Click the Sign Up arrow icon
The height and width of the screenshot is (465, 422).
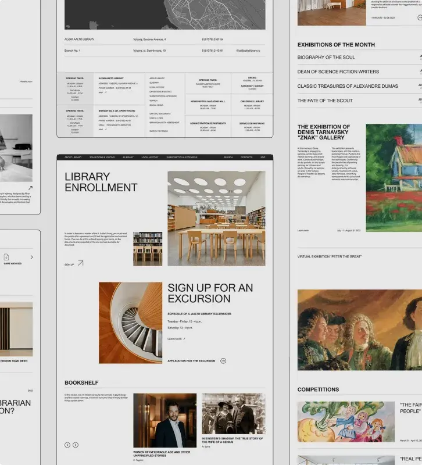80,263
